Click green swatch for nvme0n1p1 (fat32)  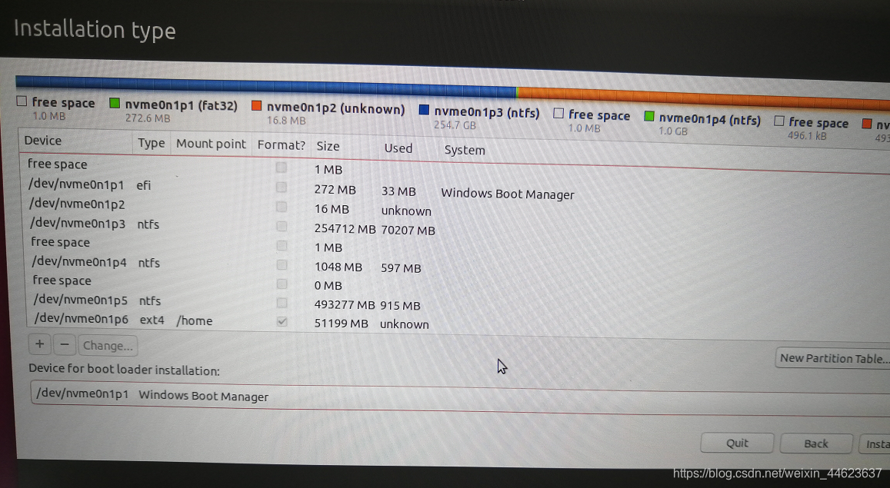pyautogui.click(x=114, y=104)
